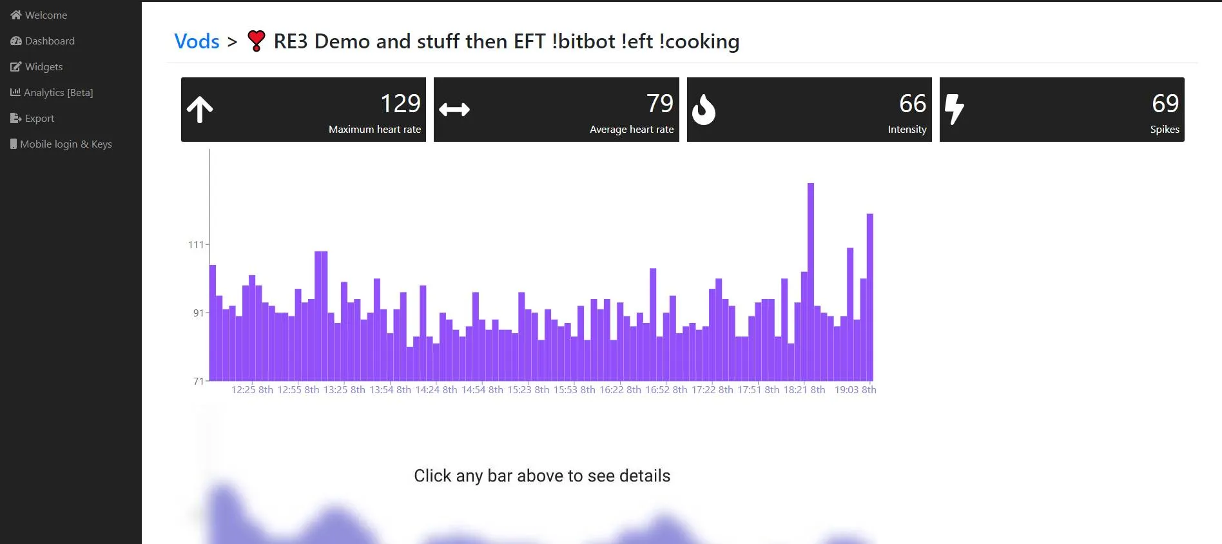Click the red heart icon in the title
The height and width of the screenshot is (544, 1222).
coord(257,41)
